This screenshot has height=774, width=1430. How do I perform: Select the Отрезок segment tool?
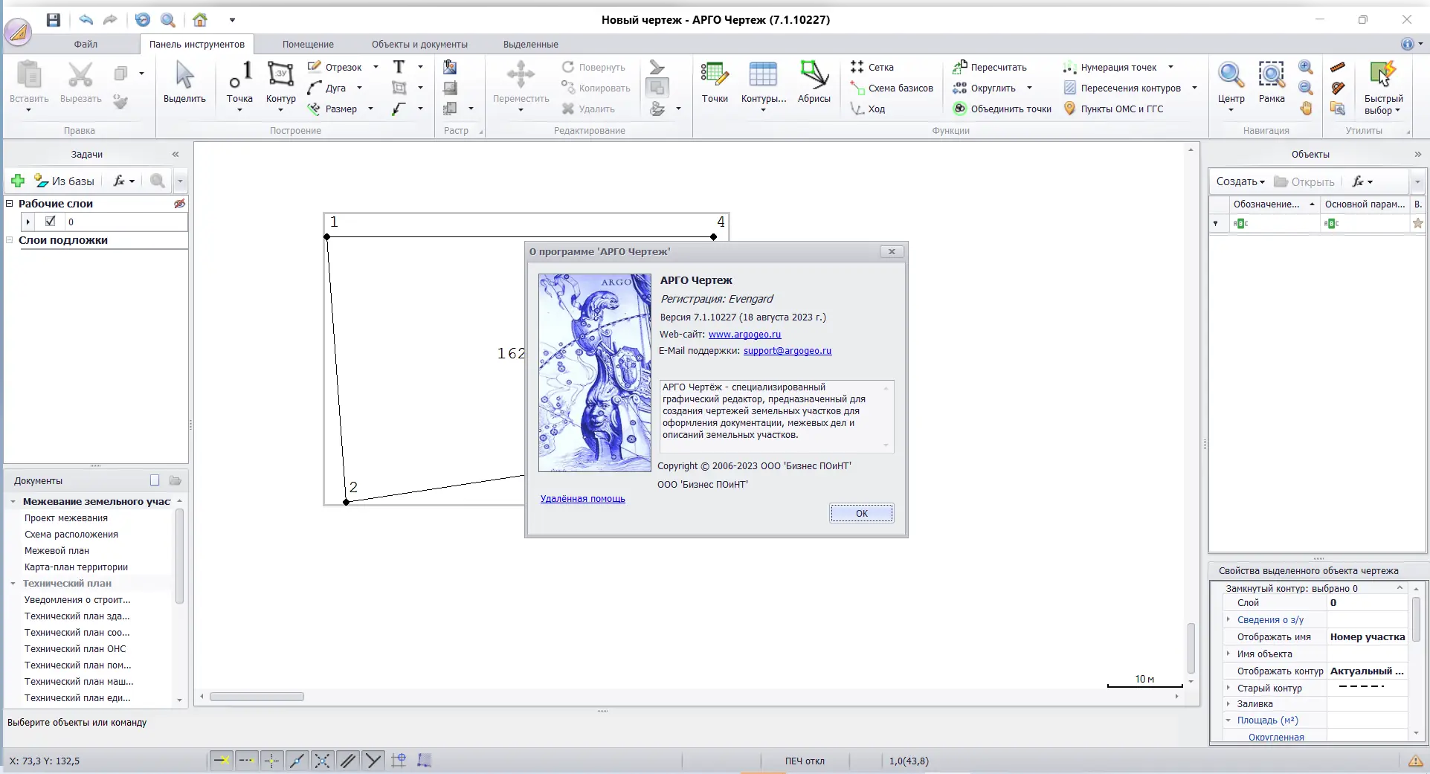pyautogui.click(x=335, y=67)
